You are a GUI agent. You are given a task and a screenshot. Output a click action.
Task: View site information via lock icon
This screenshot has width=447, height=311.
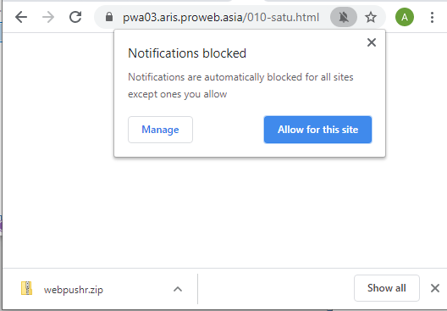(x=109, y=17)
